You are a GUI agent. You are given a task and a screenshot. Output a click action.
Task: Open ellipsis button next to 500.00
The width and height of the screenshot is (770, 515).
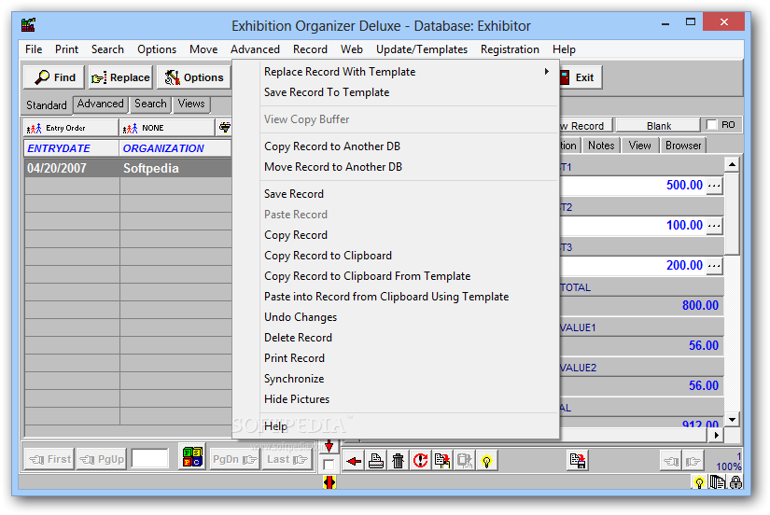(714, 186)
